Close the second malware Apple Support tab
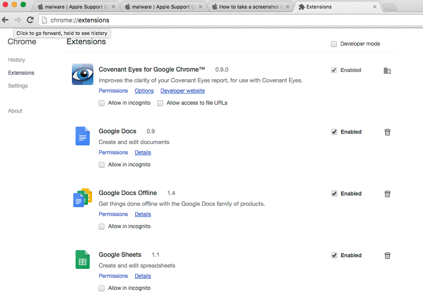 [x=201, y=7]
